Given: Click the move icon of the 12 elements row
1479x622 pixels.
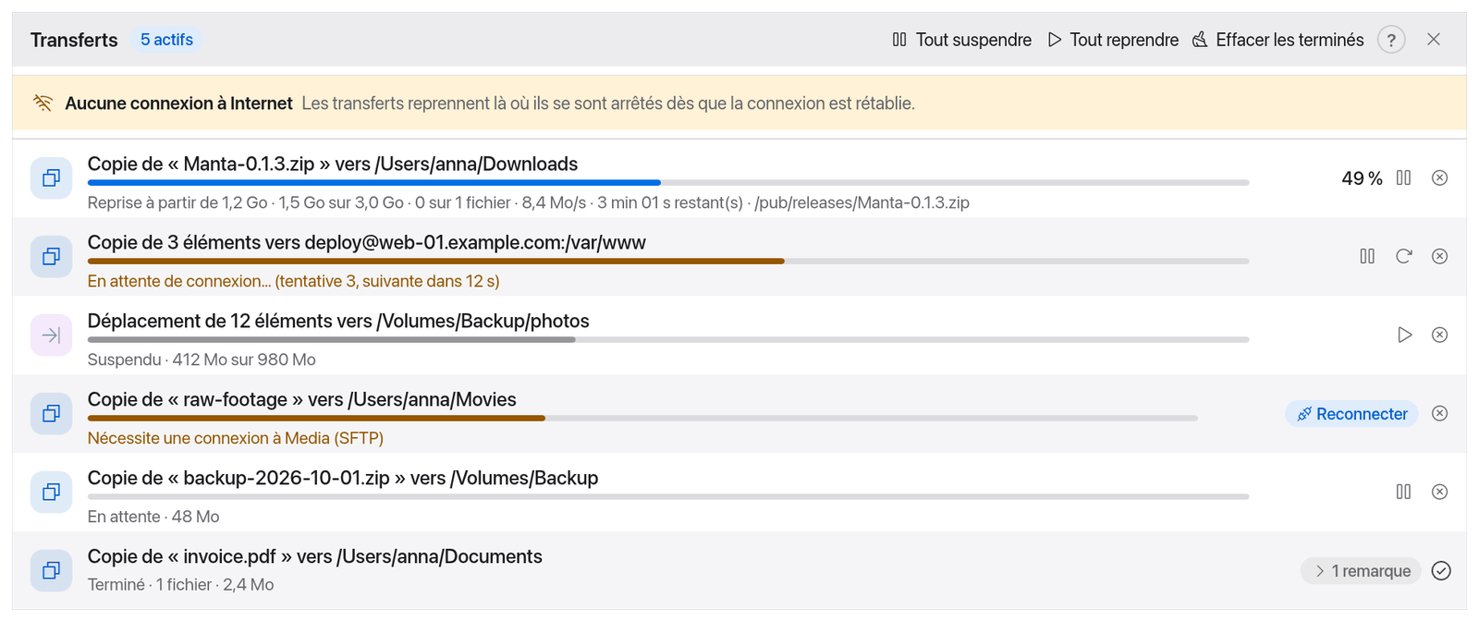Looking at the screenshot, I should click(52, 335).
